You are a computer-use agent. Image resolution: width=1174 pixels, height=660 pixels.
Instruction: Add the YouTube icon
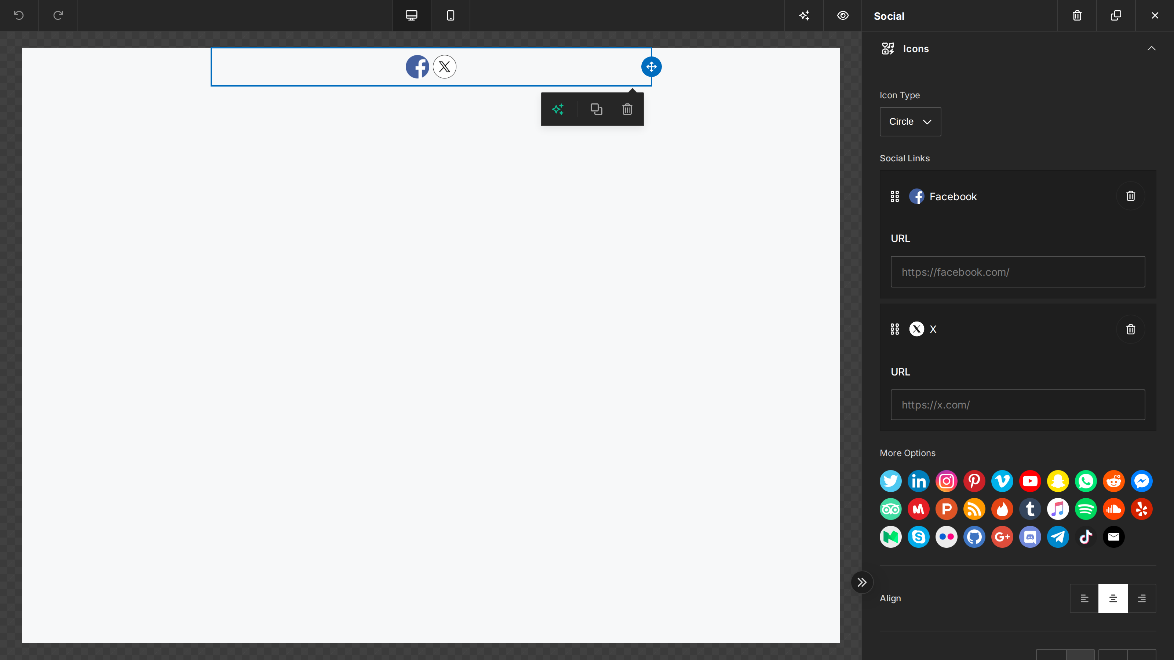pyautogui.click(x=1030, y=481)
